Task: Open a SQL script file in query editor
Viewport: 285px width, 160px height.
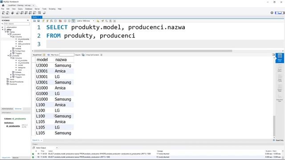Action: click(x=35, y=21)
